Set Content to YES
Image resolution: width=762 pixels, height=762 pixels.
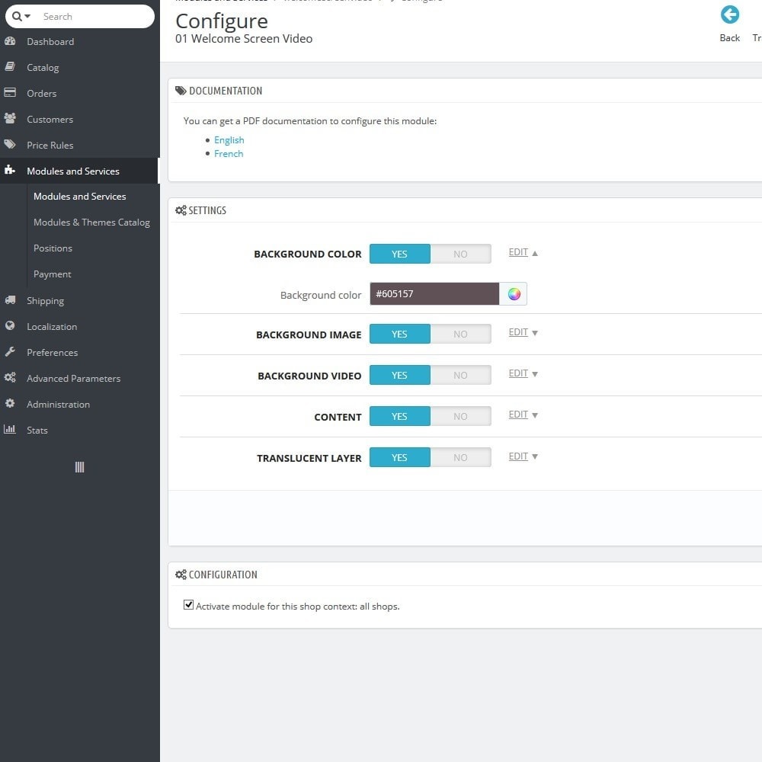[400, 417]
